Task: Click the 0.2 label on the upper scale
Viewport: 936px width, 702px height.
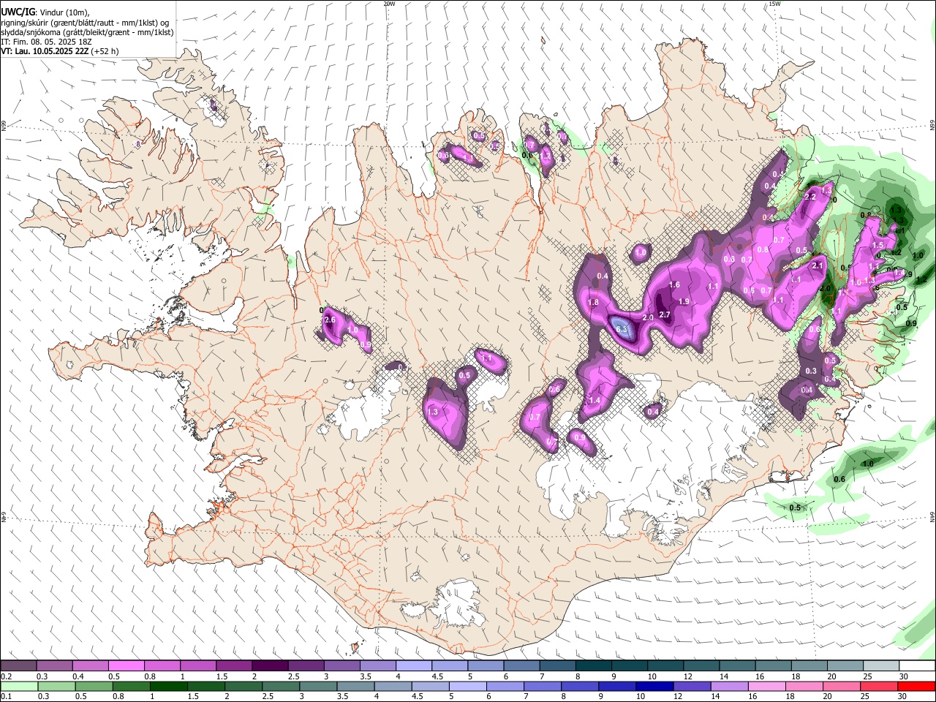Action: tap(6, 676)
